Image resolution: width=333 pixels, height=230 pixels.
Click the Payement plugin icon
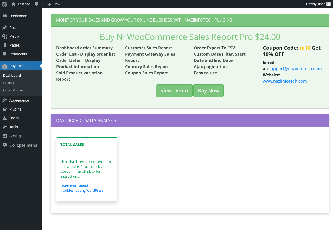coord(5,67)
